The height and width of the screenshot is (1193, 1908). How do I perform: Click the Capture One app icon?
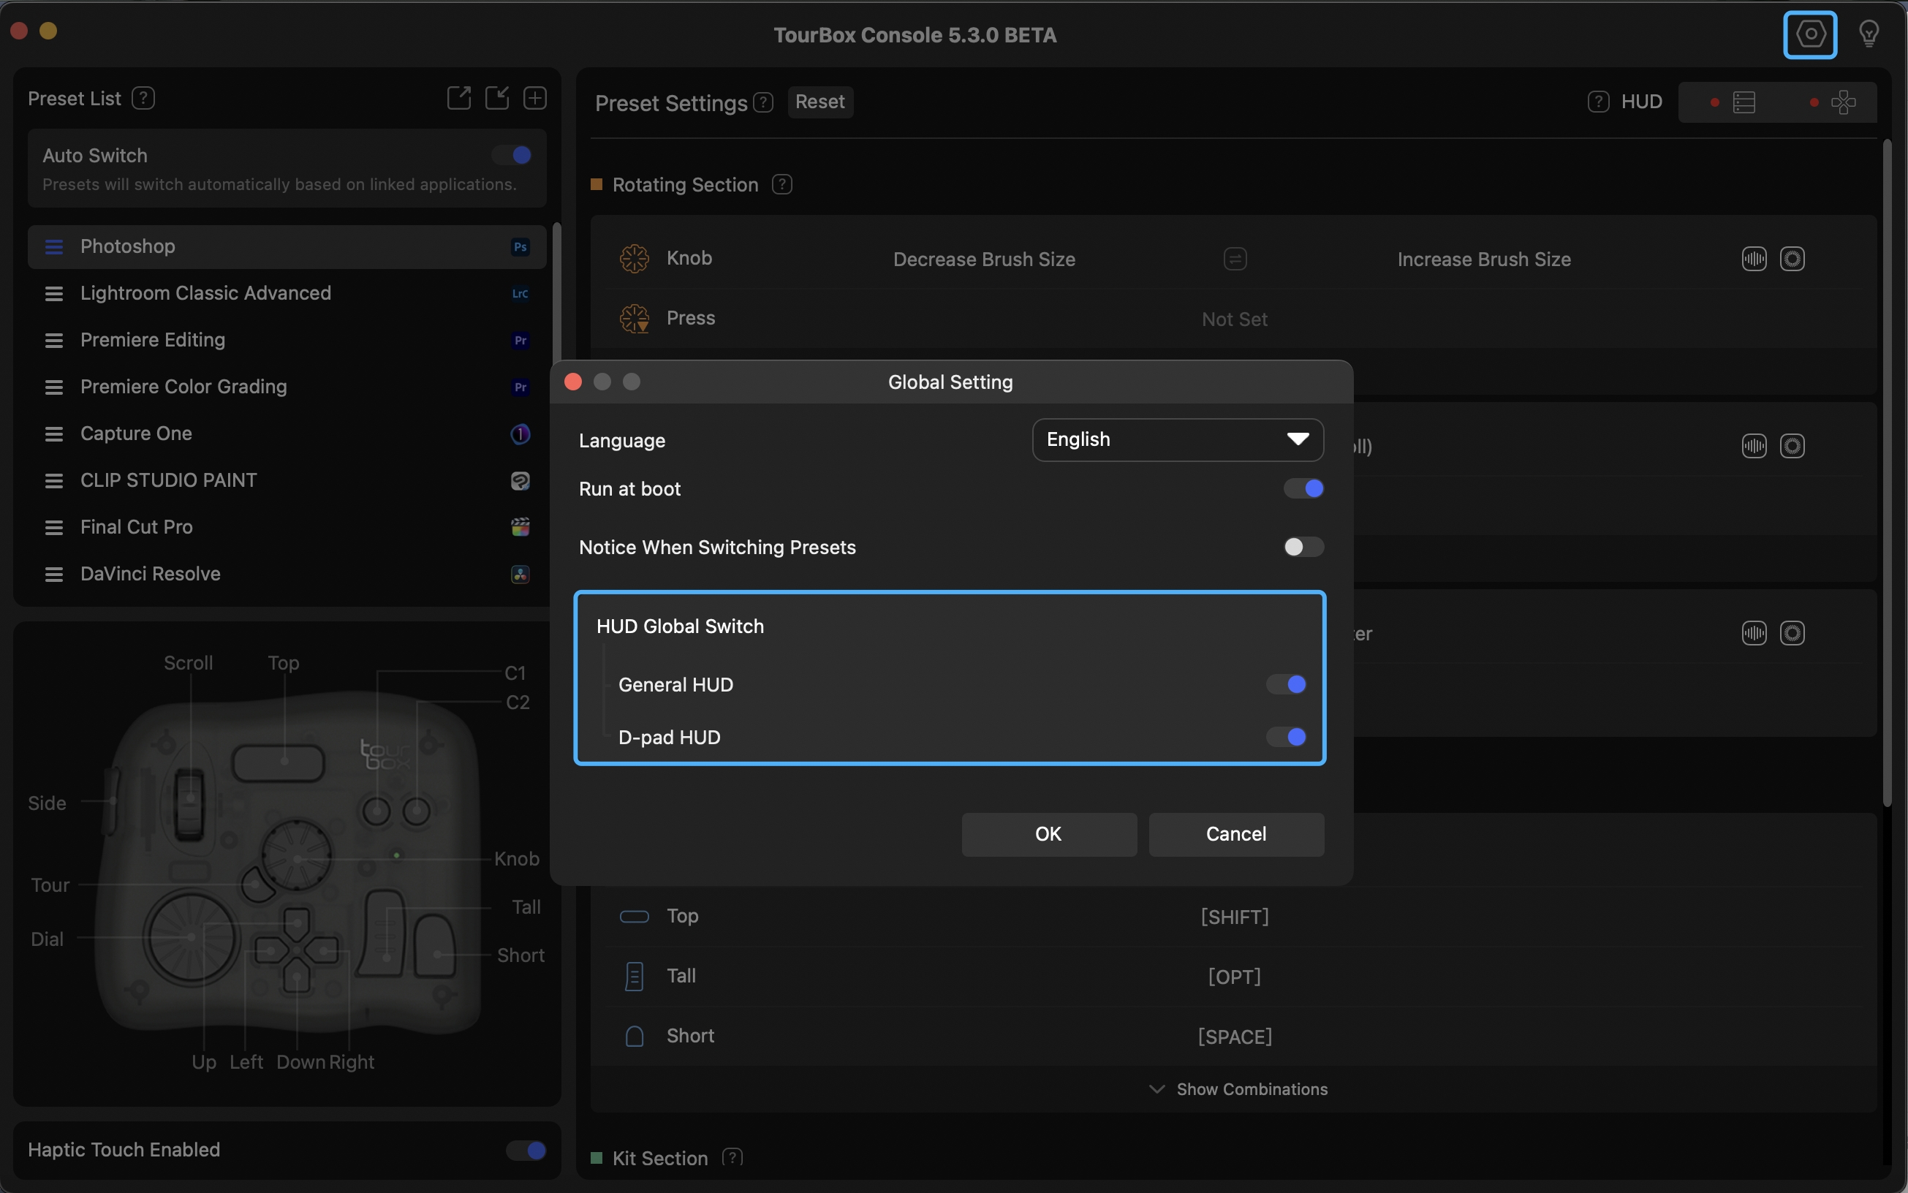point(520,434)
